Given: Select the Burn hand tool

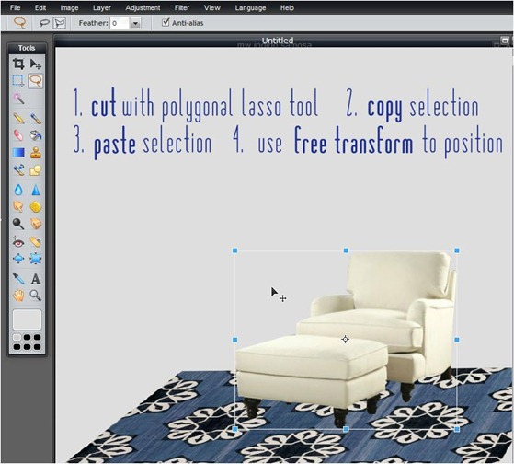Looking at the screenshot, I should coord(36,224).
